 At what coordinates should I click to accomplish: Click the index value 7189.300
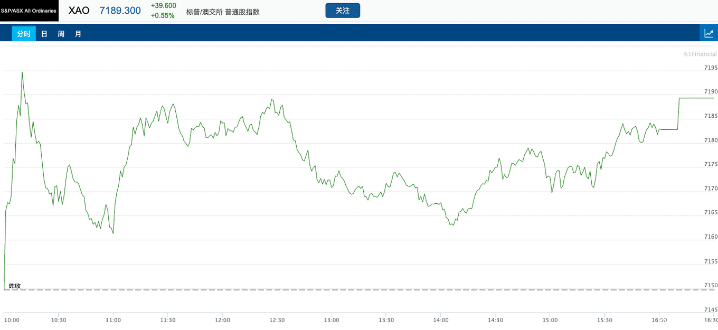[120, 11]
